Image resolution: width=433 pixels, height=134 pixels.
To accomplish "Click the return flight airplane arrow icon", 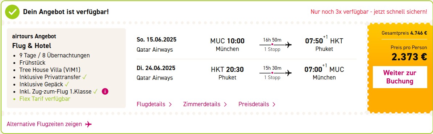I will click(x=288, y=73).
